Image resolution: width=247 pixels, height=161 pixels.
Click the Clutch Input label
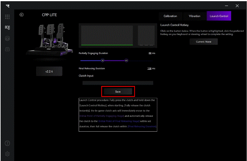86,76
